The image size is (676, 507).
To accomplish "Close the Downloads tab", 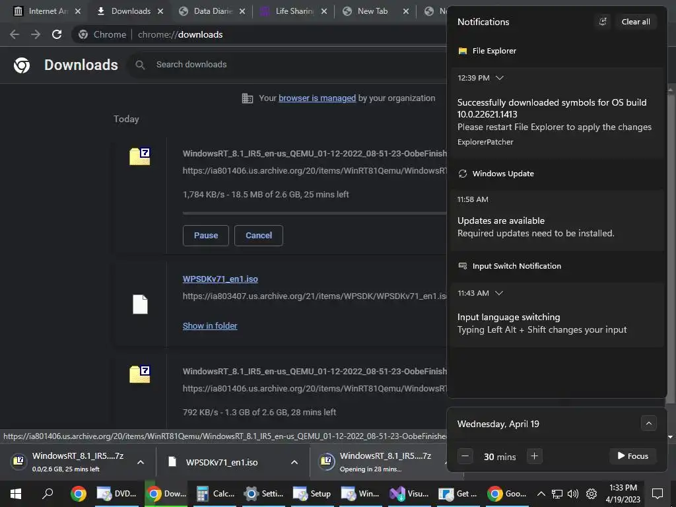I will click(160, 11).
